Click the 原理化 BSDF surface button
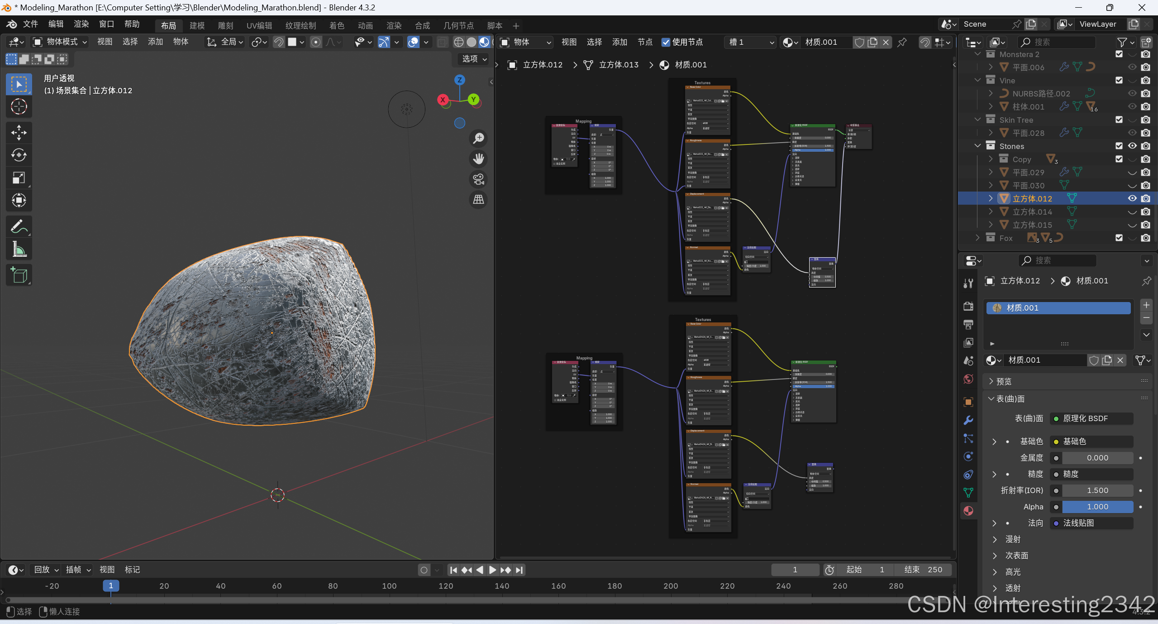1158x624 pixels. pos(1091,418)
